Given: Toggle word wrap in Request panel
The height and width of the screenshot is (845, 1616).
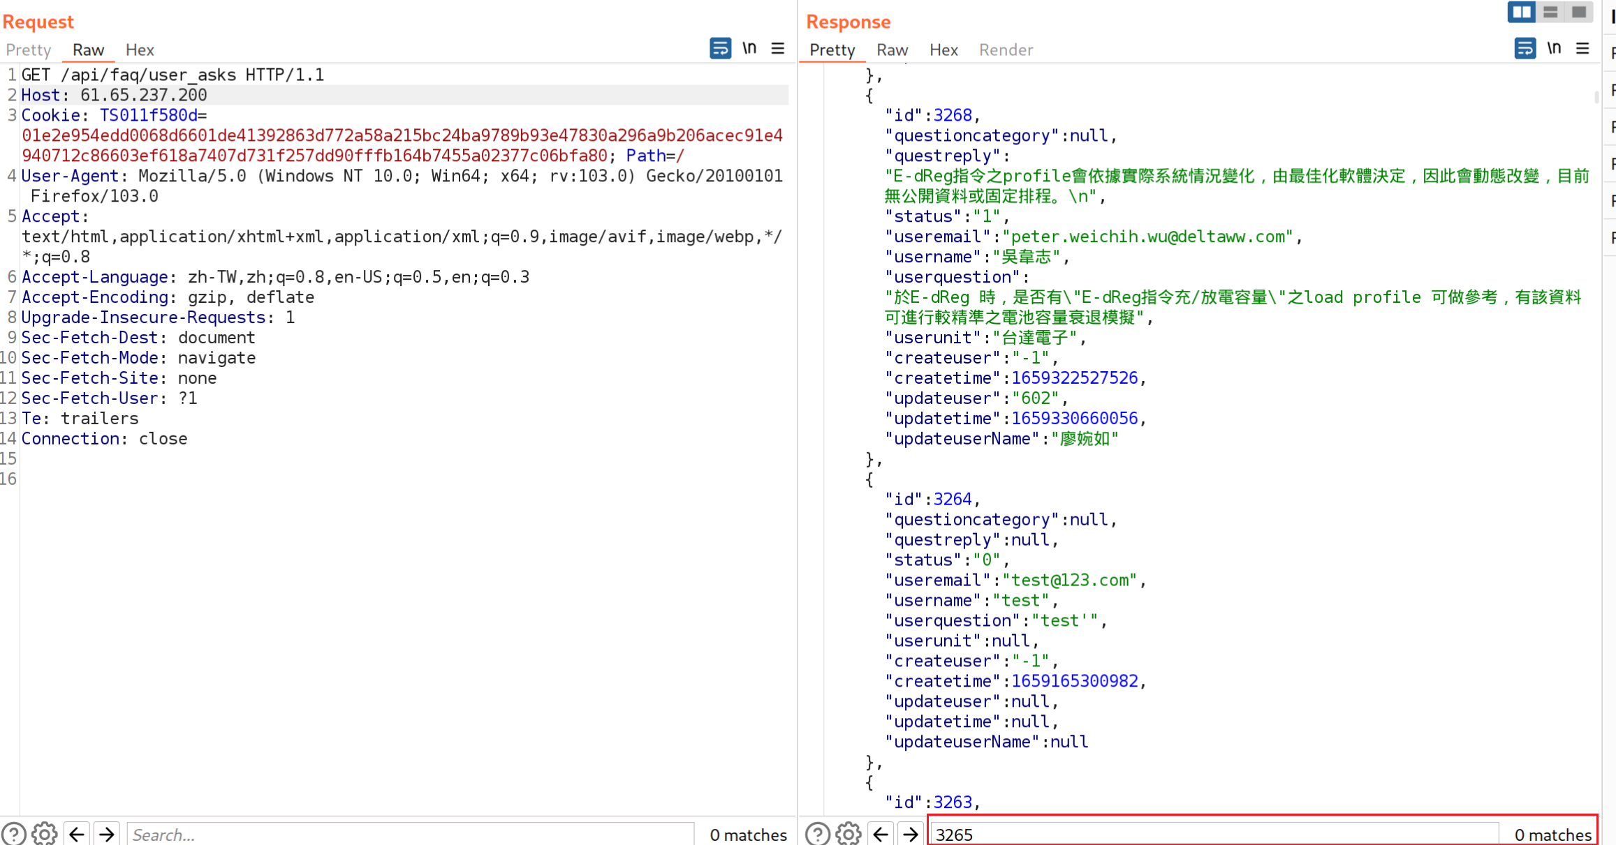Looking at the screenshot, I should pos(720,48).
